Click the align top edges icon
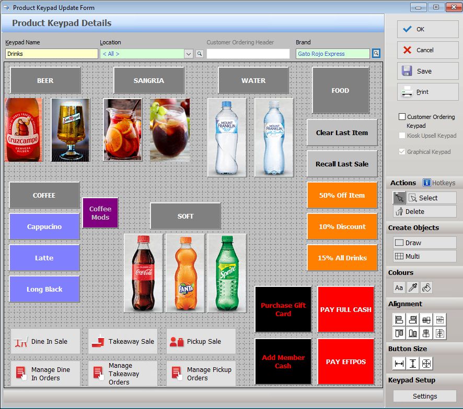The image size is (463, 409). [399, 333]
